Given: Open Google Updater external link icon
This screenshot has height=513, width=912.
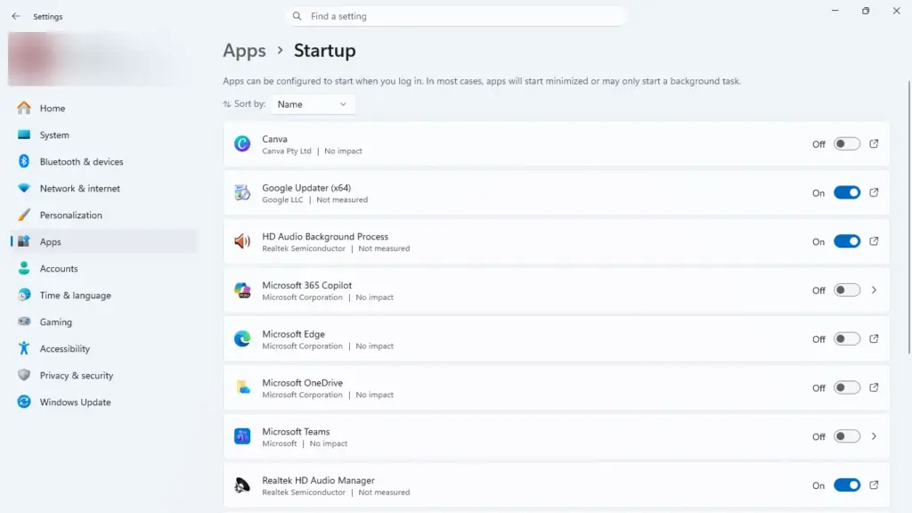Looking at the screenshot, I should point(874,192).
